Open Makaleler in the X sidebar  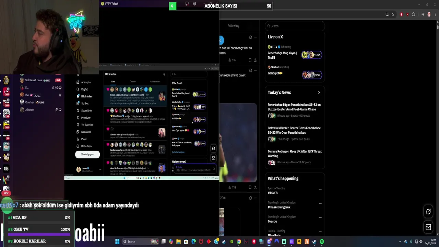pyautogui.click(x=84, y=132)
